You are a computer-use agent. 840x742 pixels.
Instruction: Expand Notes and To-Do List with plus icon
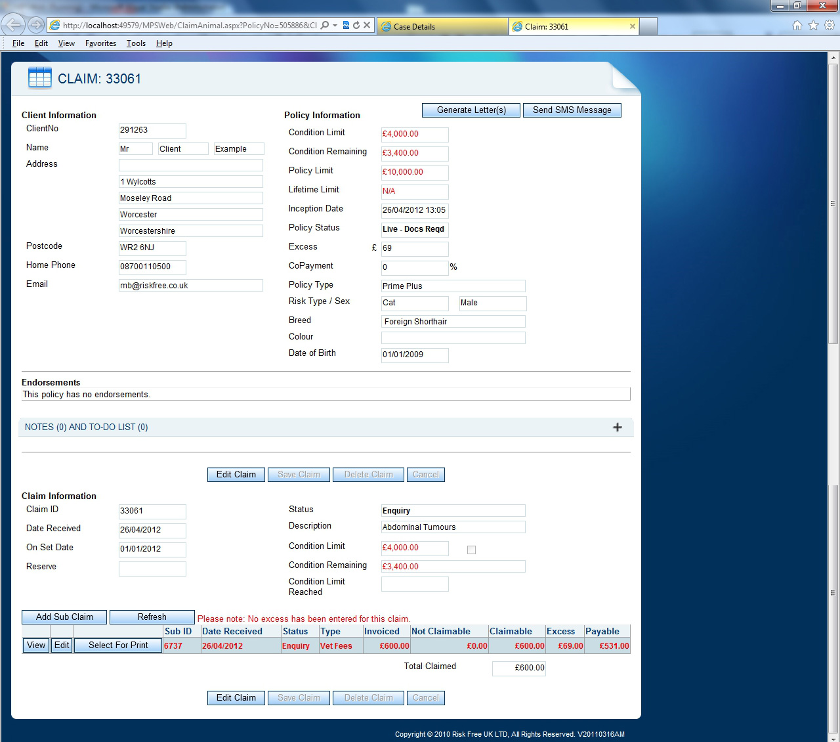click(x=617, y=427)
